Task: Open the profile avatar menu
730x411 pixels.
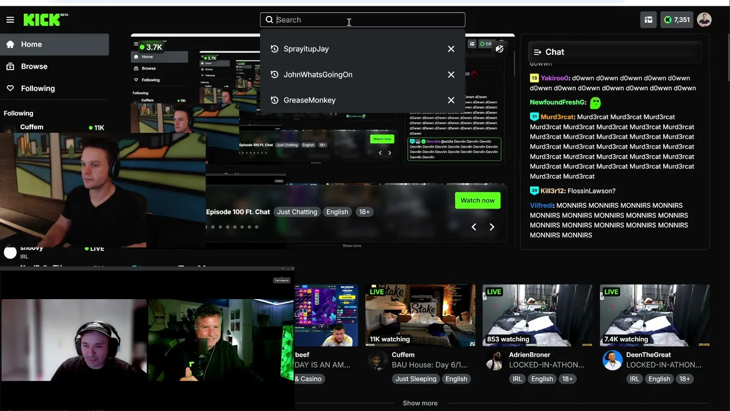Action: click(x=704, y=20)
